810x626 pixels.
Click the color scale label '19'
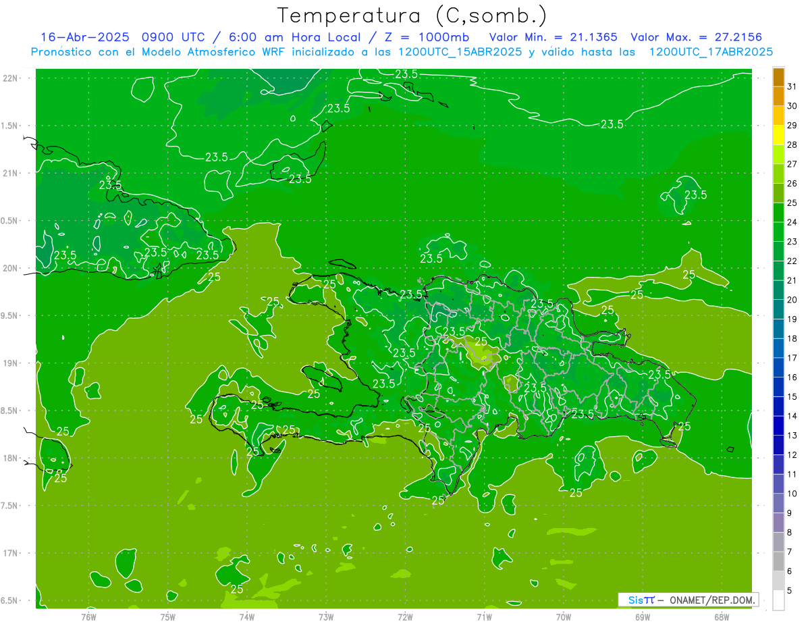(792, 319)
